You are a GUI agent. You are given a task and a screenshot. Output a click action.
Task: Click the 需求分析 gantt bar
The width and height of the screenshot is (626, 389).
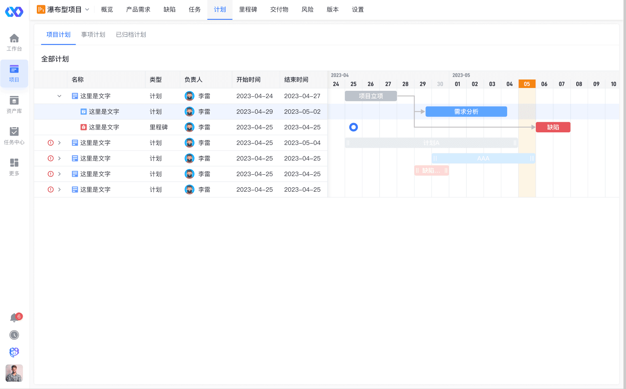coord(466,112)
